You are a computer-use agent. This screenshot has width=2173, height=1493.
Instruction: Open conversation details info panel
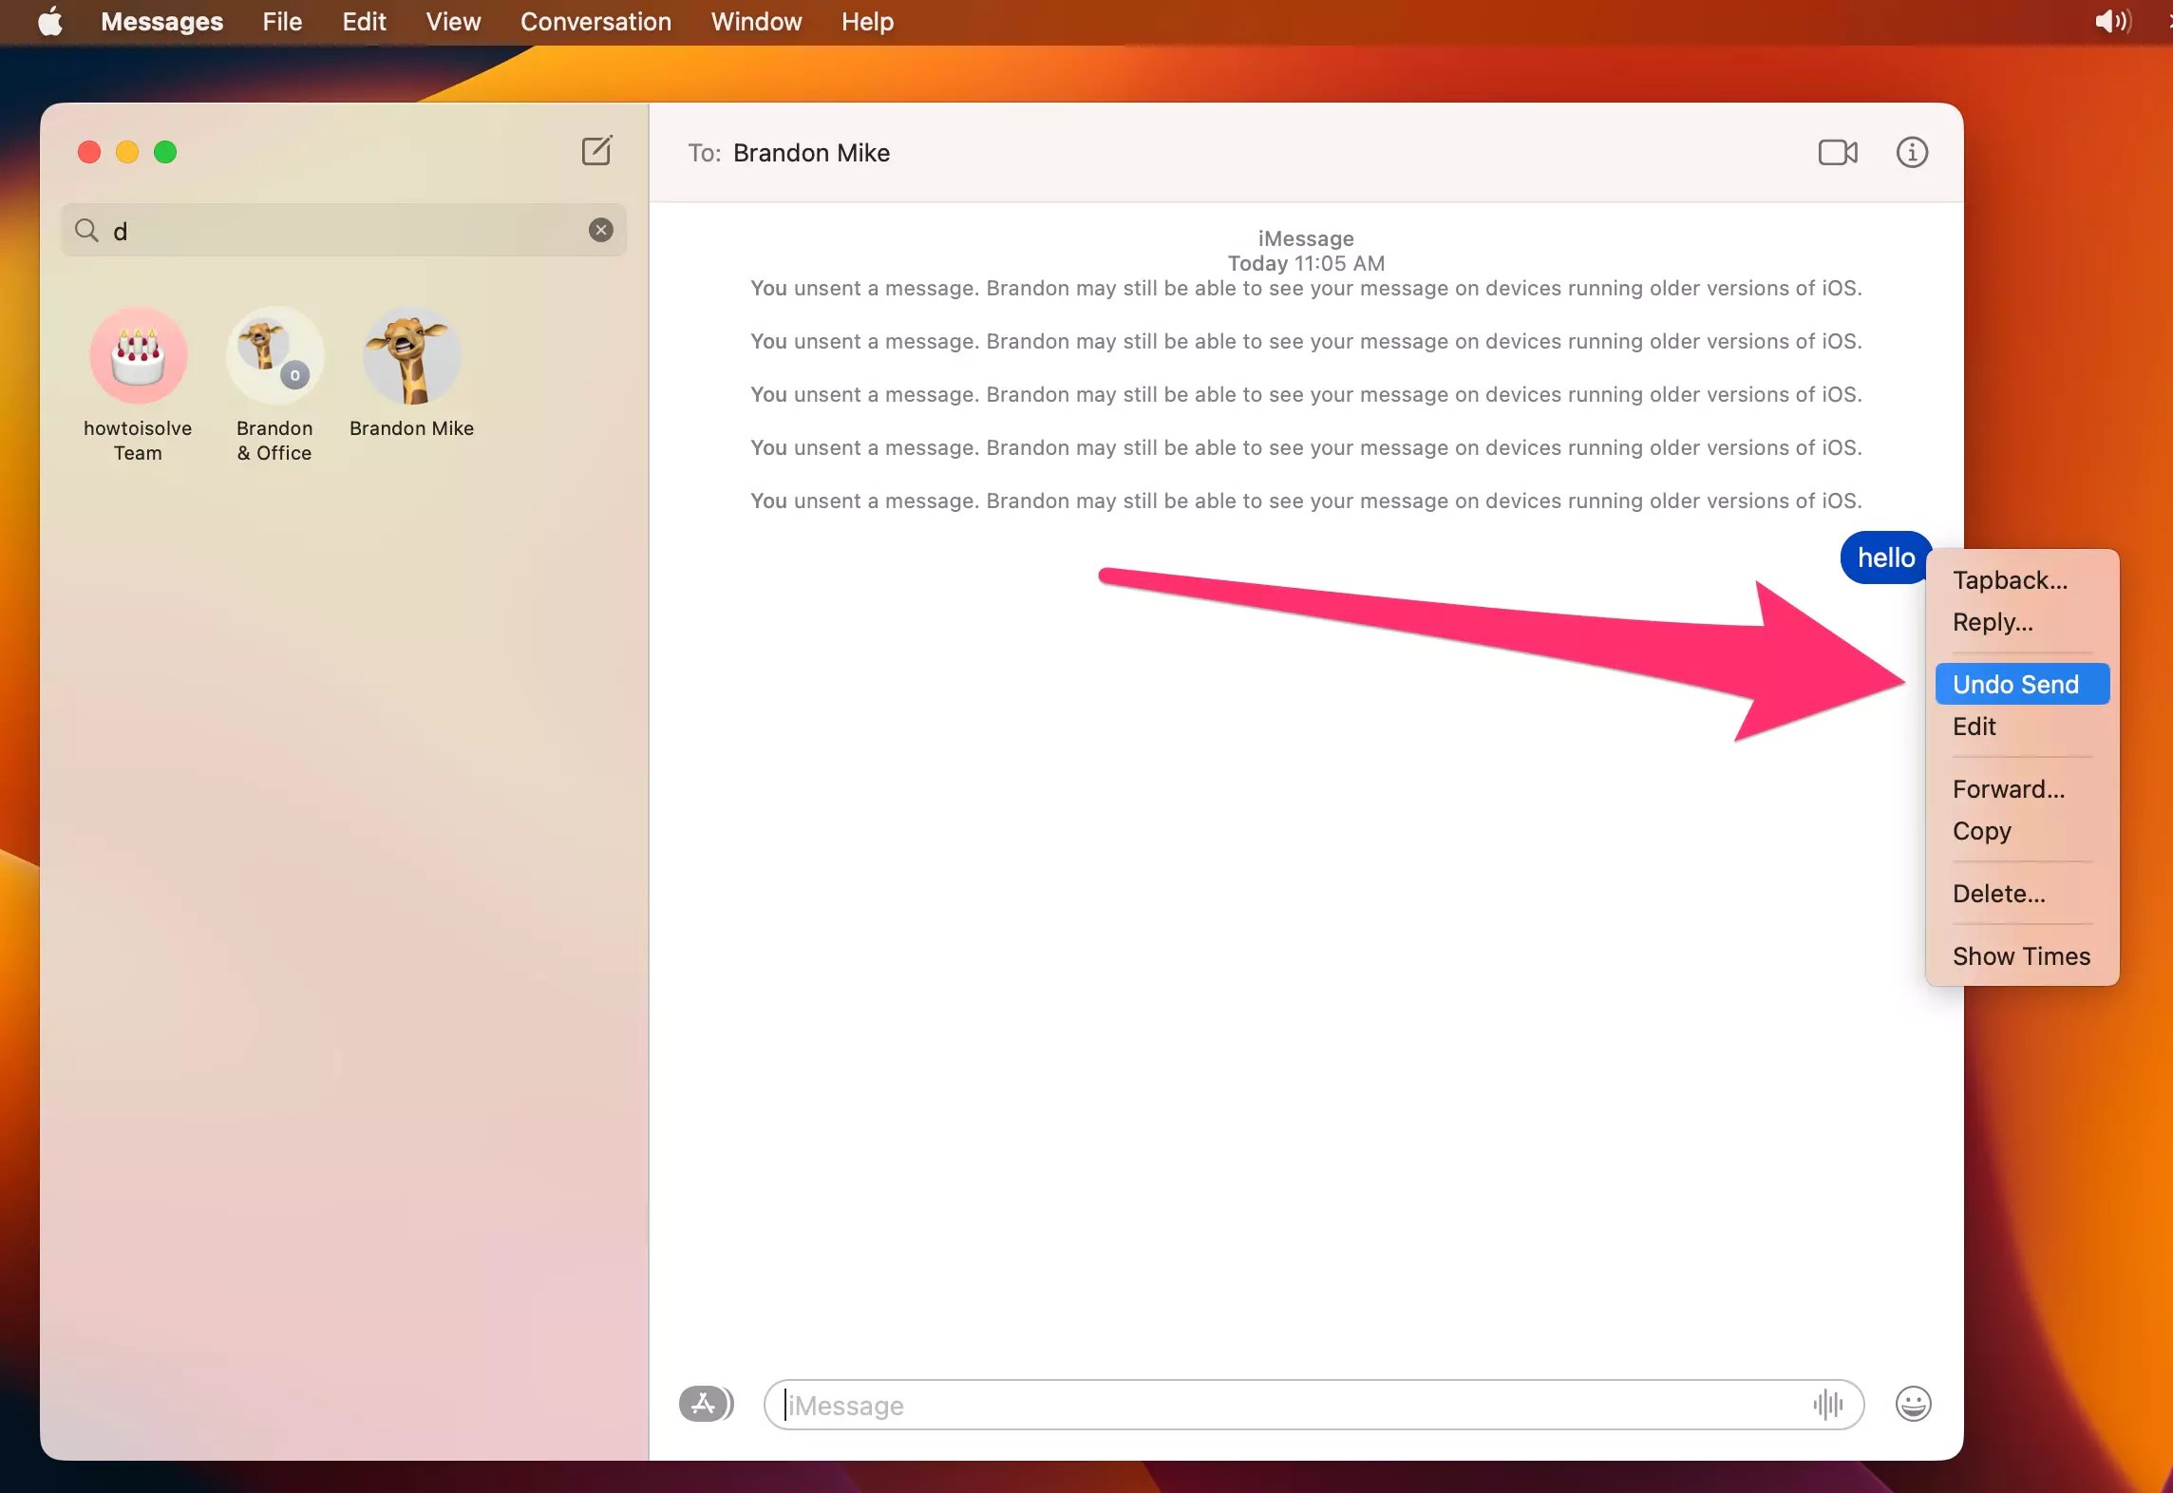point(1912,152)
